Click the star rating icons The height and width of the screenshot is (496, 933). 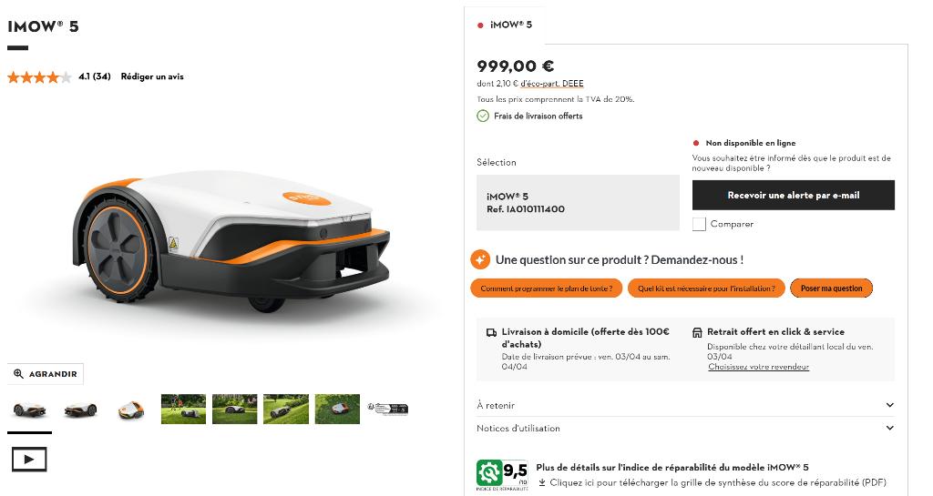39,76
